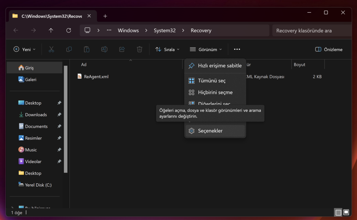Click the Recovery klasöründe ara search box
Screen dimensions: 357x220
pyautogui.click(x=312, y=30)
